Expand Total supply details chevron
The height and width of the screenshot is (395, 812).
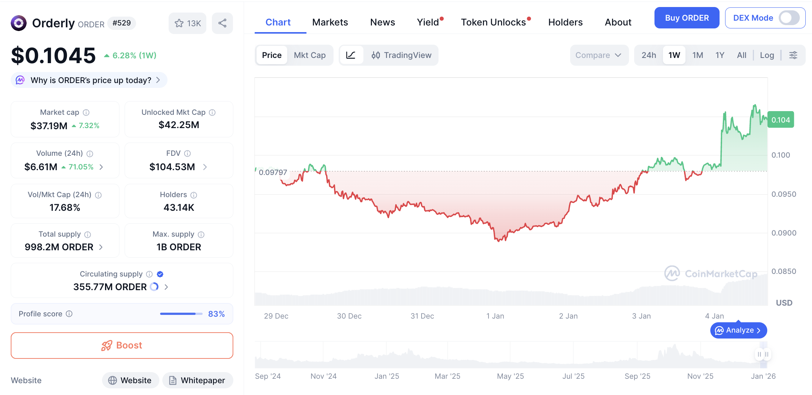click(101, 247)
